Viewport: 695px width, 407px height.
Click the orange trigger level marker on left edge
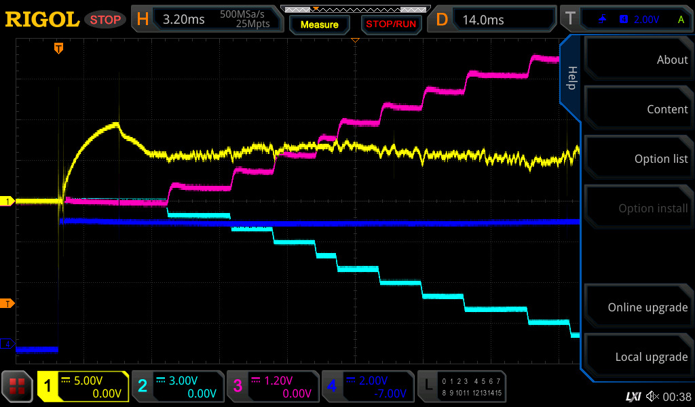(x=8, y=303)
